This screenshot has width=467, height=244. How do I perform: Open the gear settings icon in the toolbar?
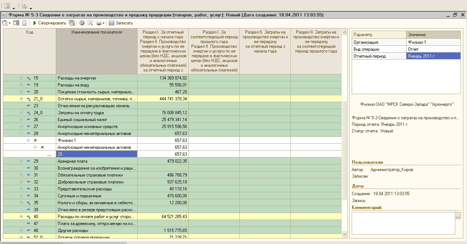coord(82,23)
